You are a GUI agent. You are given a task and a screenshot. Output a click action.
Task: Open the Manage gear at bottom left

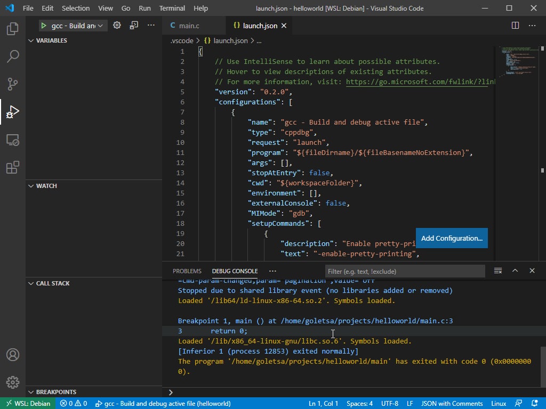coord(13,382)
